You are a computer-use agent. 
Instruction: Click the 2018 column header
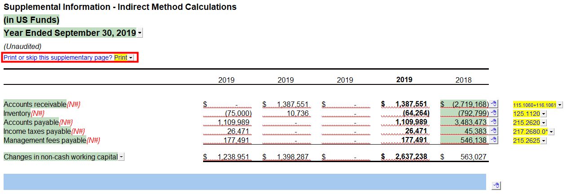tap(464, 80)
